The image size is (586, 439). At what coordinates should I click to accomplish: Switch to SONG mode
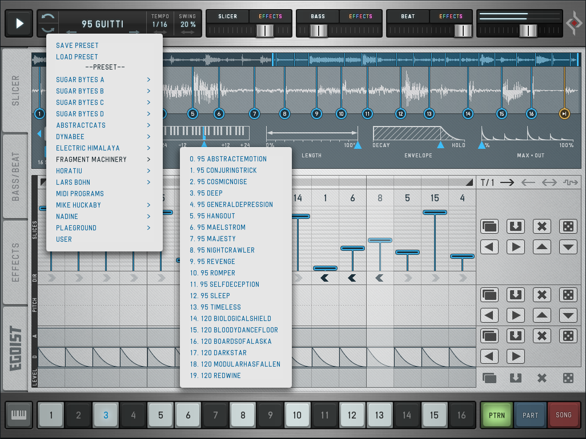coord(563,415)
